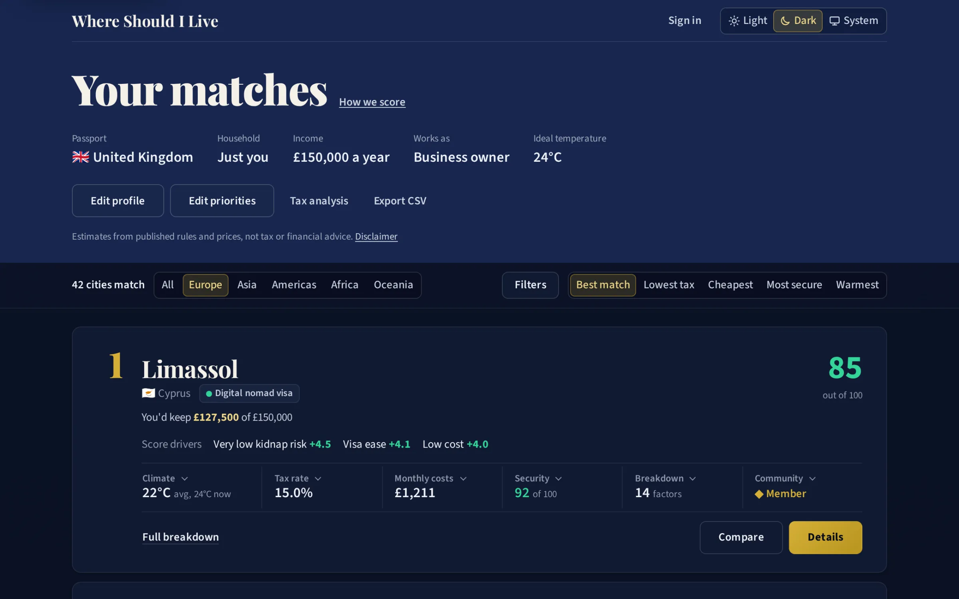The image size is (959, 599).
Task: Click the gold diamond Member icon
Action: tap(759, 494)
